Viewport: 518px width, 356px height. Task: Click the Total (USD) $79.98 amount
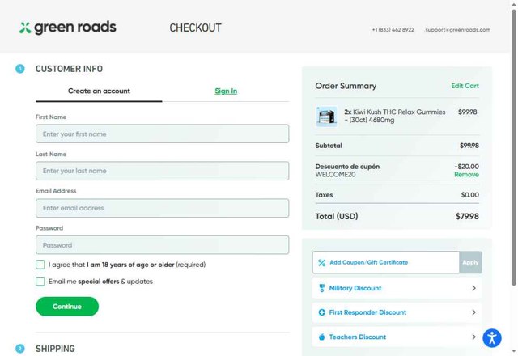pyautogui.click(x=467, y=216)
